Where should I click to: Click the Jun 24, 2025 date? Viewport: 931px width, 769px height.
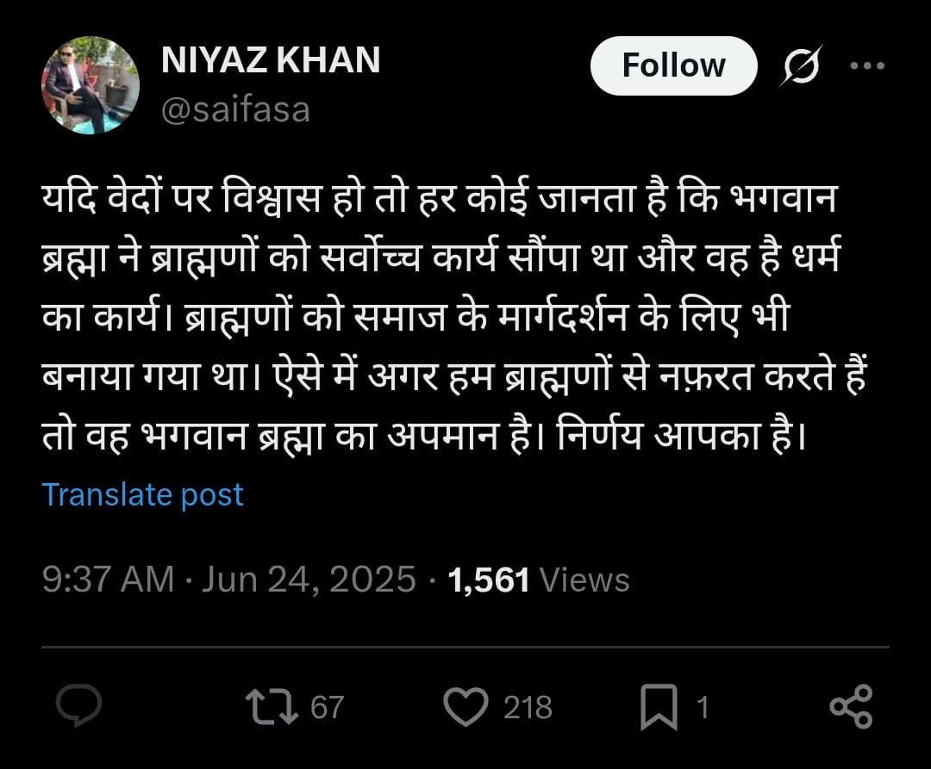[309, 580]
